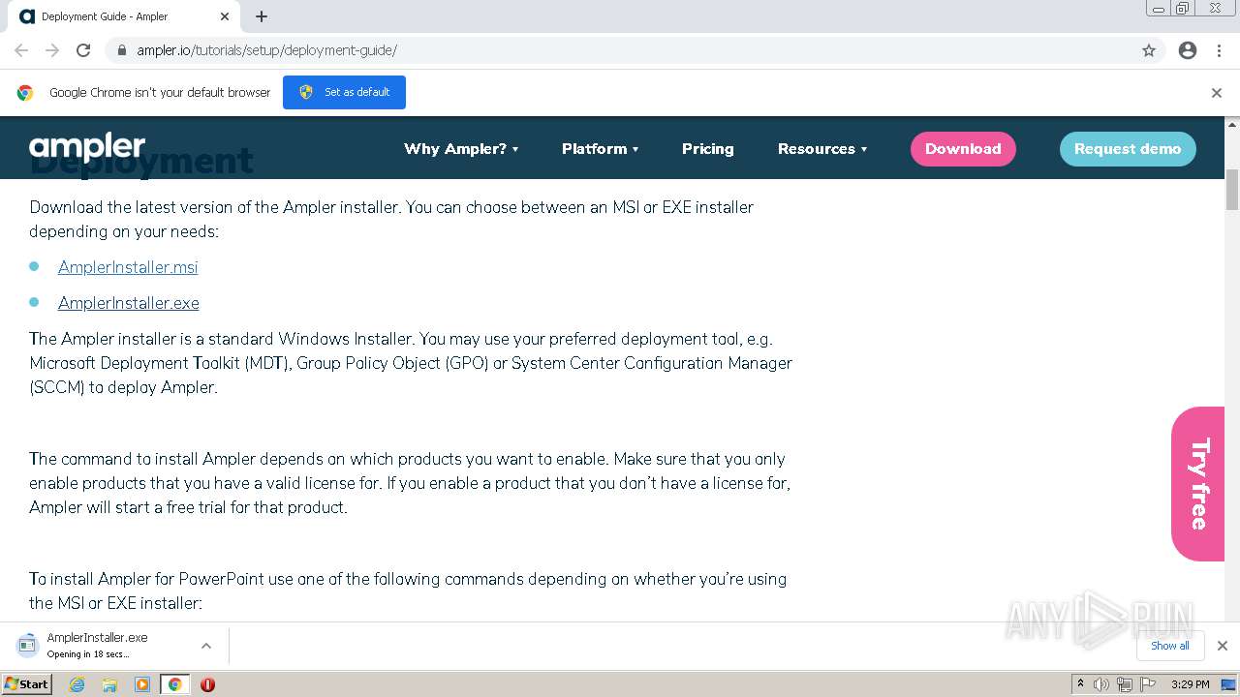
Task: Click the Action Center flag tray icon
Action: [1147, 684]
